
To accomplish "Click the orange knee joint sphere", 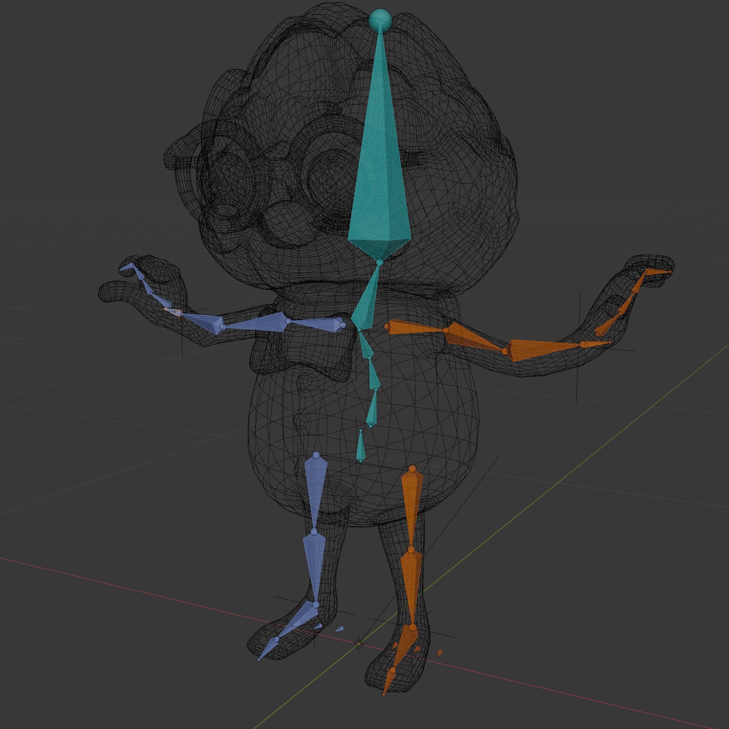I will pyautogui.click(x=411, y=549).
